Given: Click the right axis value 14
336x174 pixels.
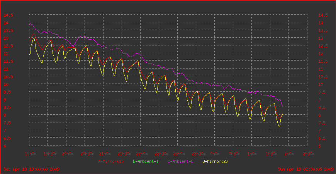Looking at the screenshot, I should tap(321, 23).
